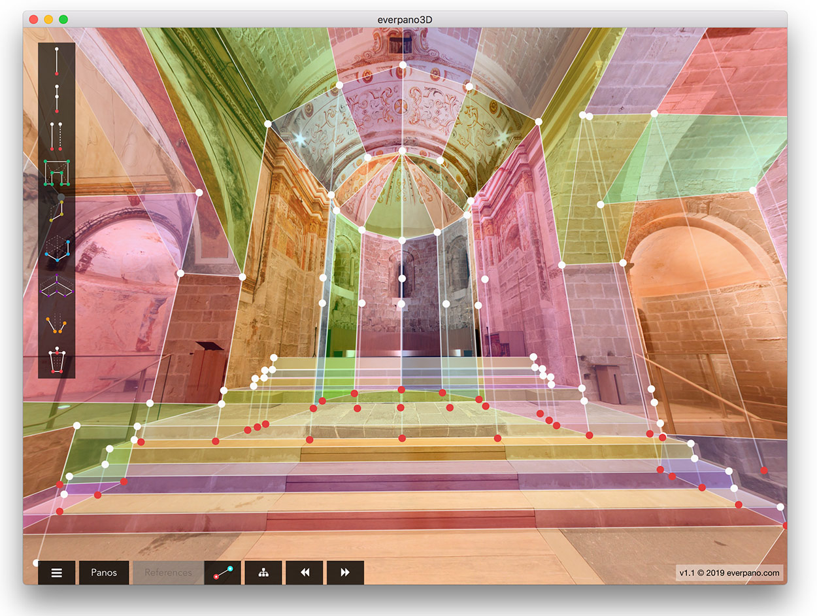Screen dimensions: 817x616
Task: Open the Panos panel
Action: 104,573
